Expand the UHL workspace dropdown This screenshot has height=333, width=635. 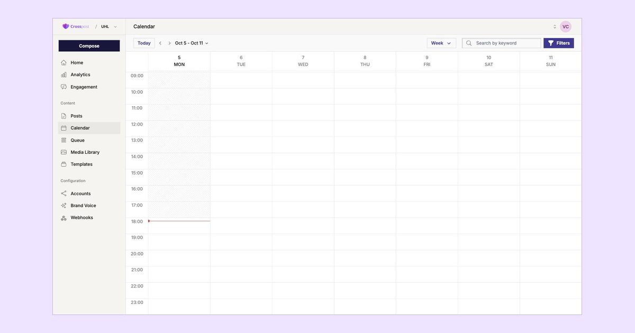109,26
